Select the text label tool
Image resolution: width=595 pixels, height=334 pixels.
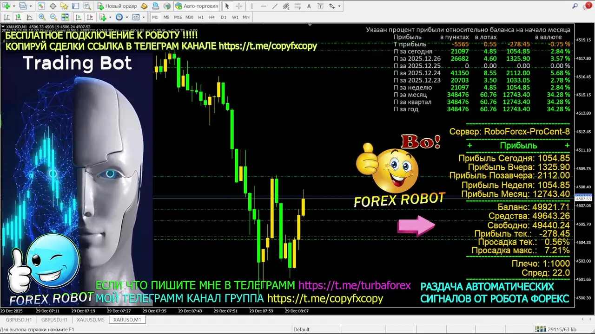(320, 6)
